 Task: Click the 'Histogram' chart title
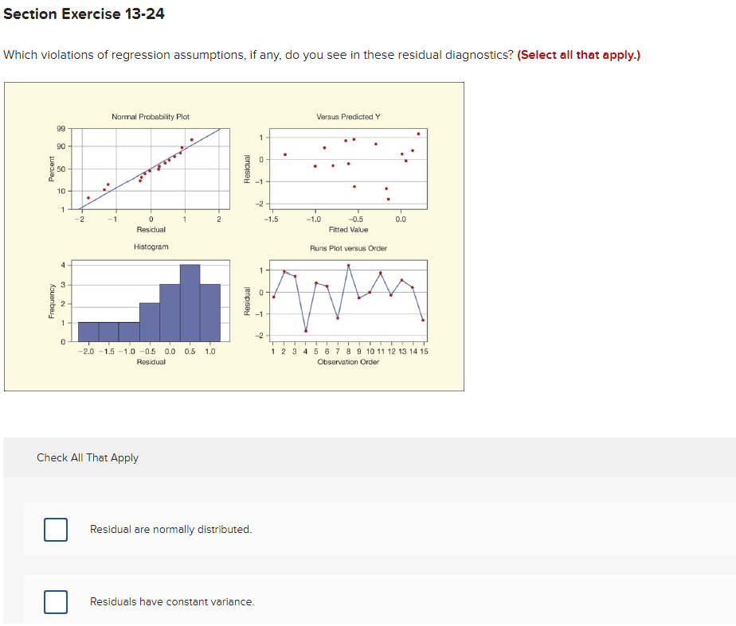click(x=151, y=247)
